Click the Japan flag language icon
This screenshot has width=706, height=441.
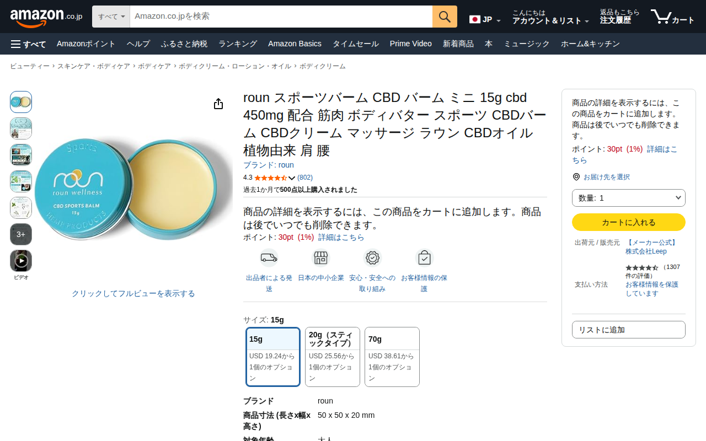[474, 19]
